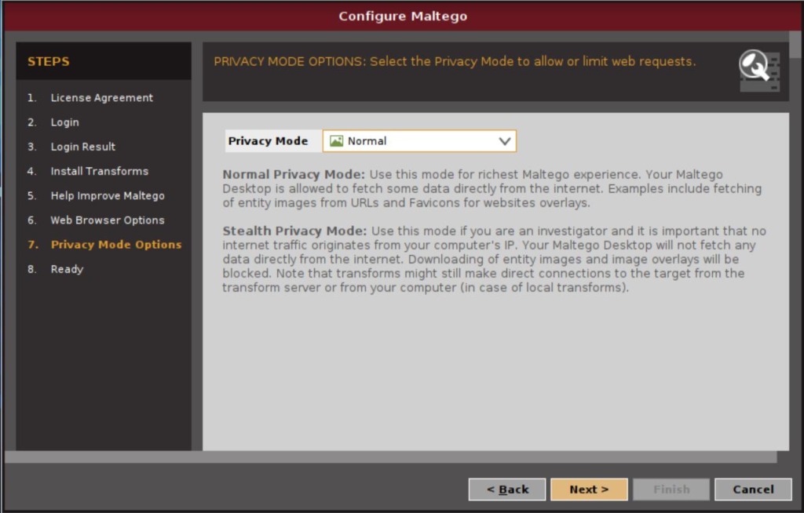Click the picture icon beside Normal
Viewport: 804px width, 513px height.
pyautogui.click(x=337, y=141)
